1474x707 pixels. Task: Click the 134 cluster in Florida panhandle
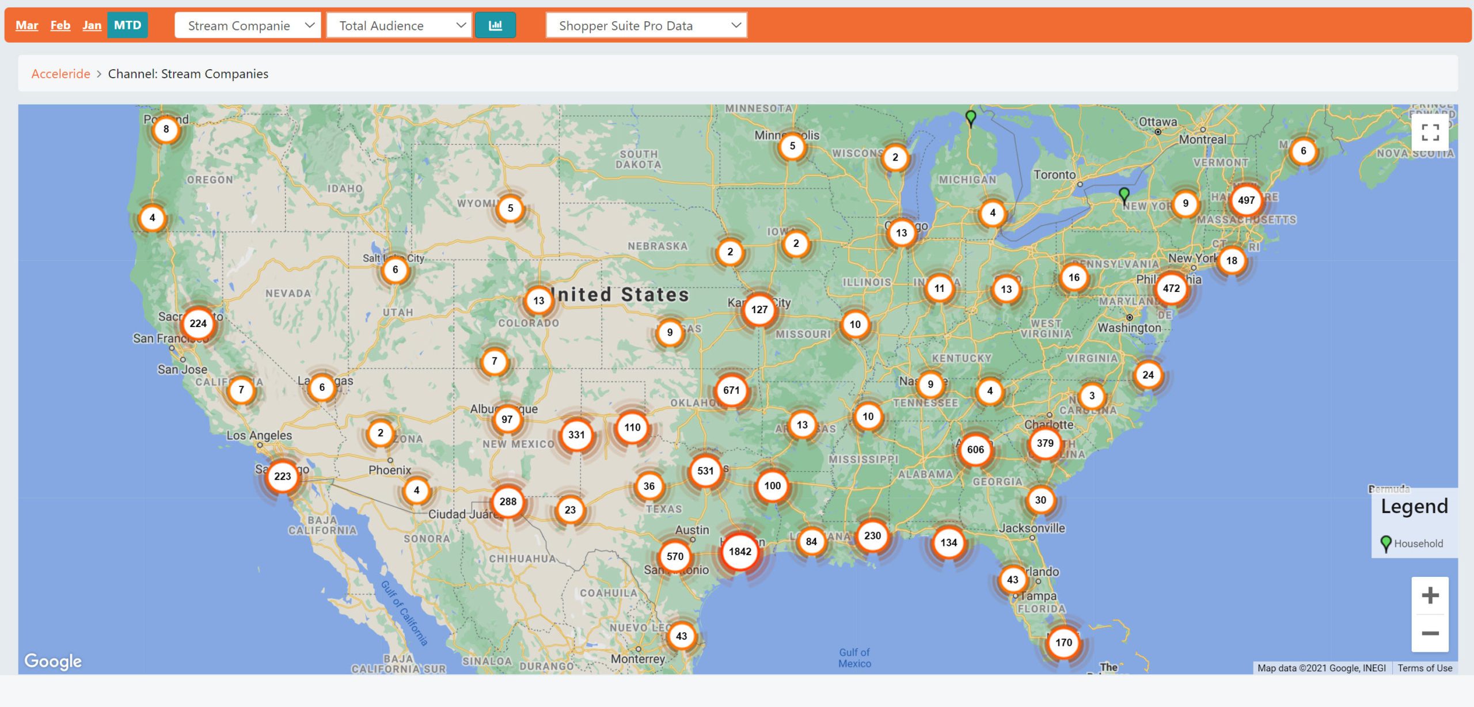click(948, 542)
